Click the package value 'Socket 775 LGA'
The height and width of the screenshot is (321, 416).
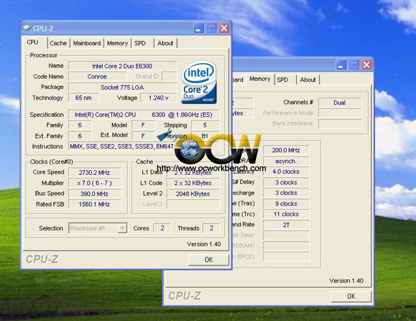point(123,87)
